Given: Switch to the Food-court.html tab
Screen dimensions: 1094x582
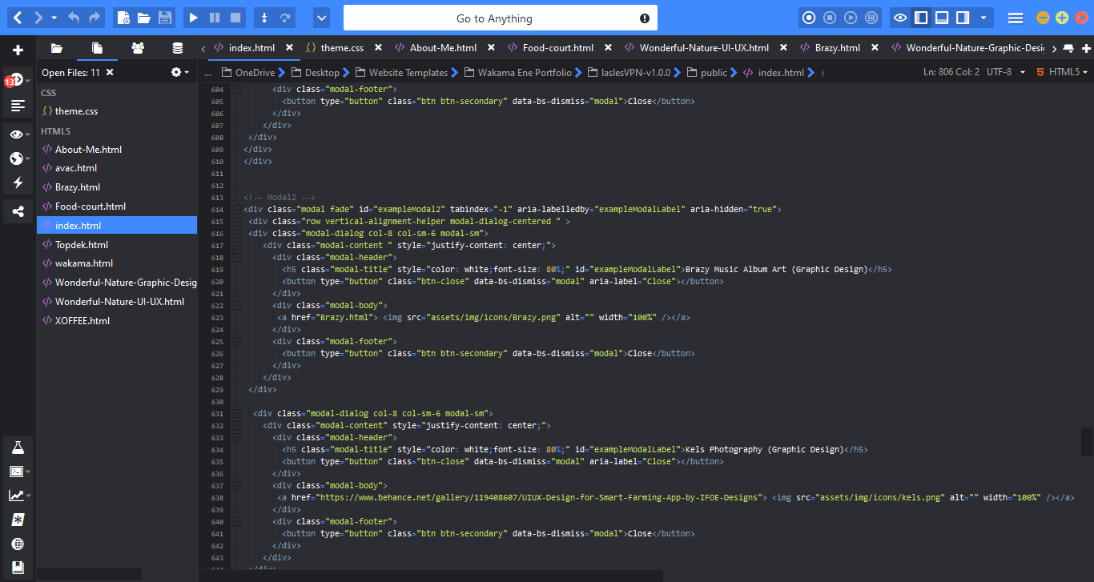Looking at the screenshot, I should click(x=557, y=48).
